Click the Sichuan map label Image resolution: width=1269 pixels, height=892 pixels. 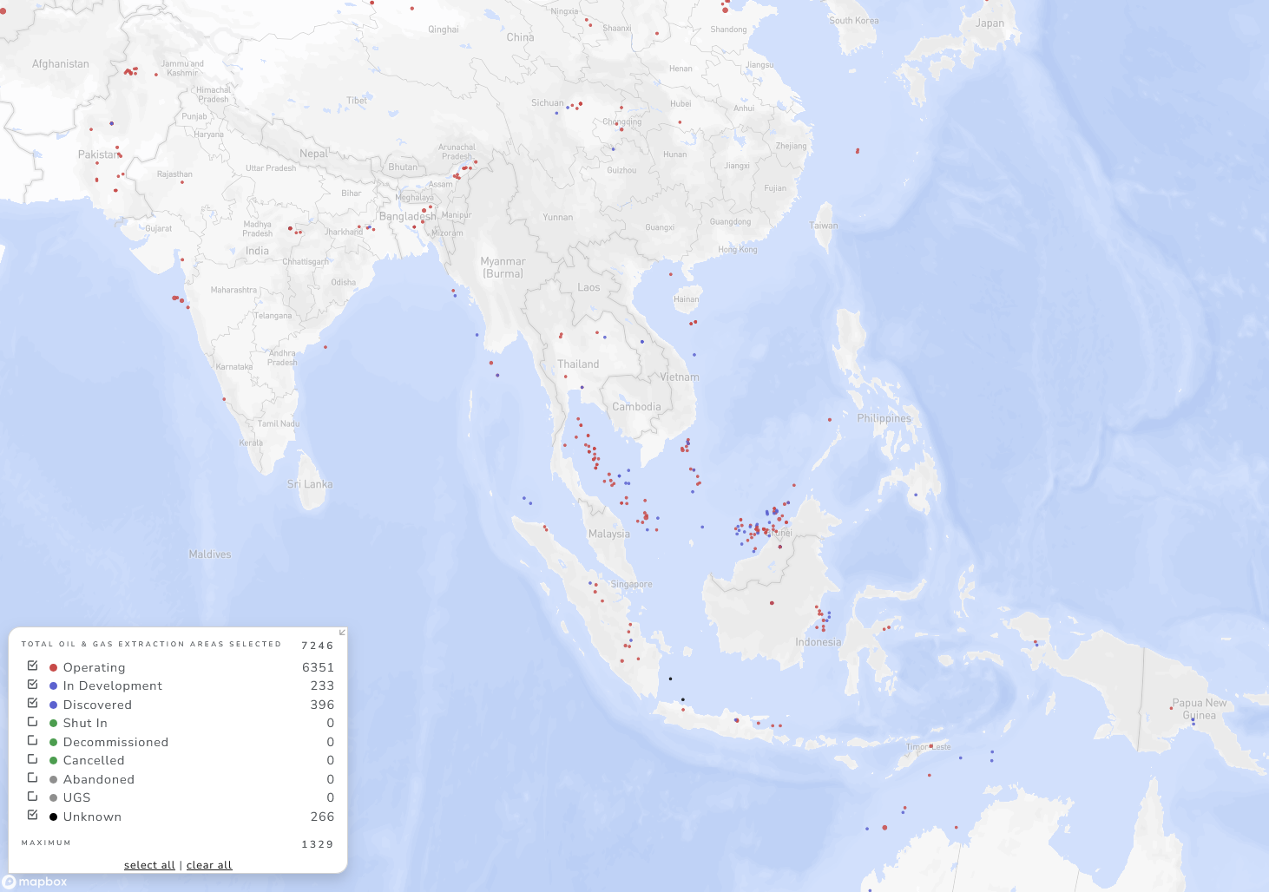click(x=548, y=103)
